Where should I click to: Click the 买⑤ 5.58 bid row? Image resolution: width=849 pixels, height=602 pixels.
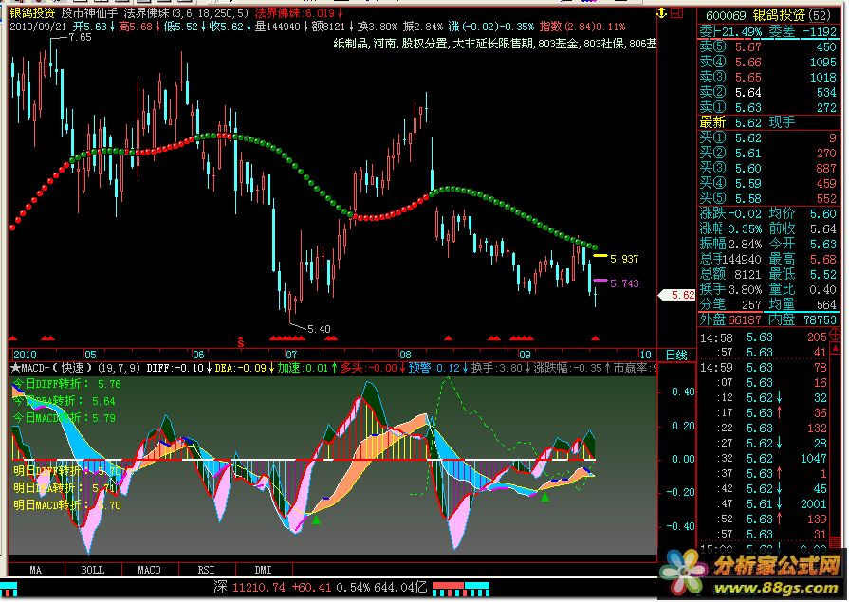point(767,199)
